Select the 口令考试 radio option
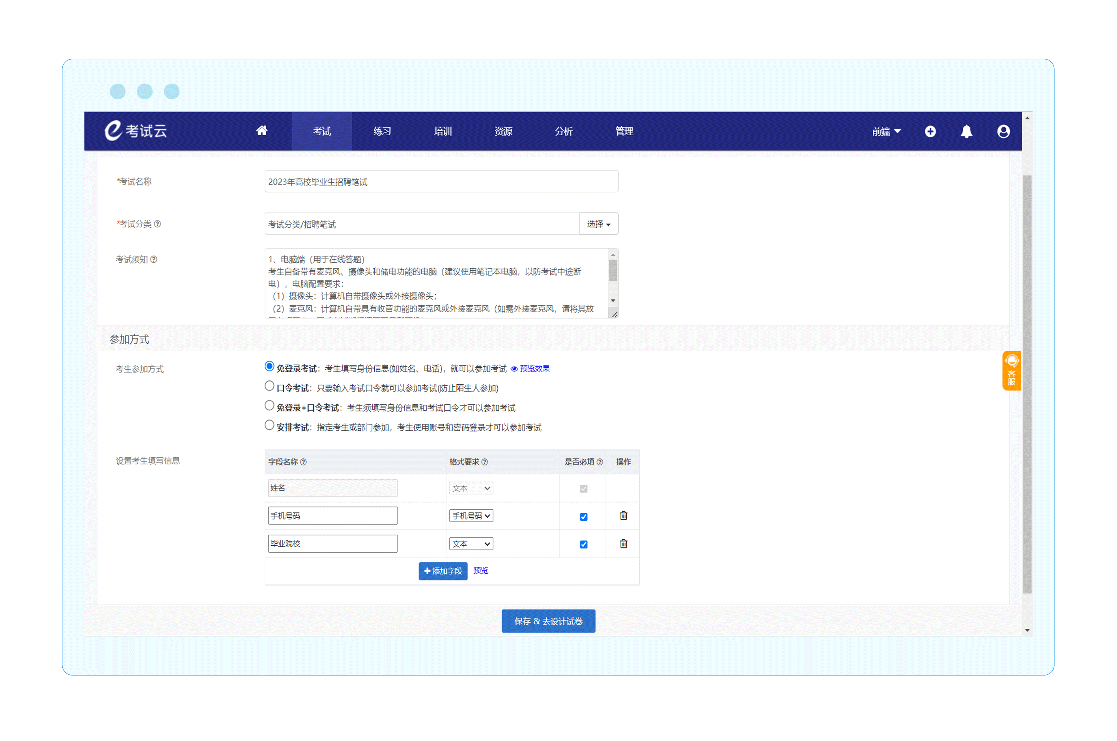This screenshot has height=741, width=1117. pyautogui.click(x=269, y=386)
